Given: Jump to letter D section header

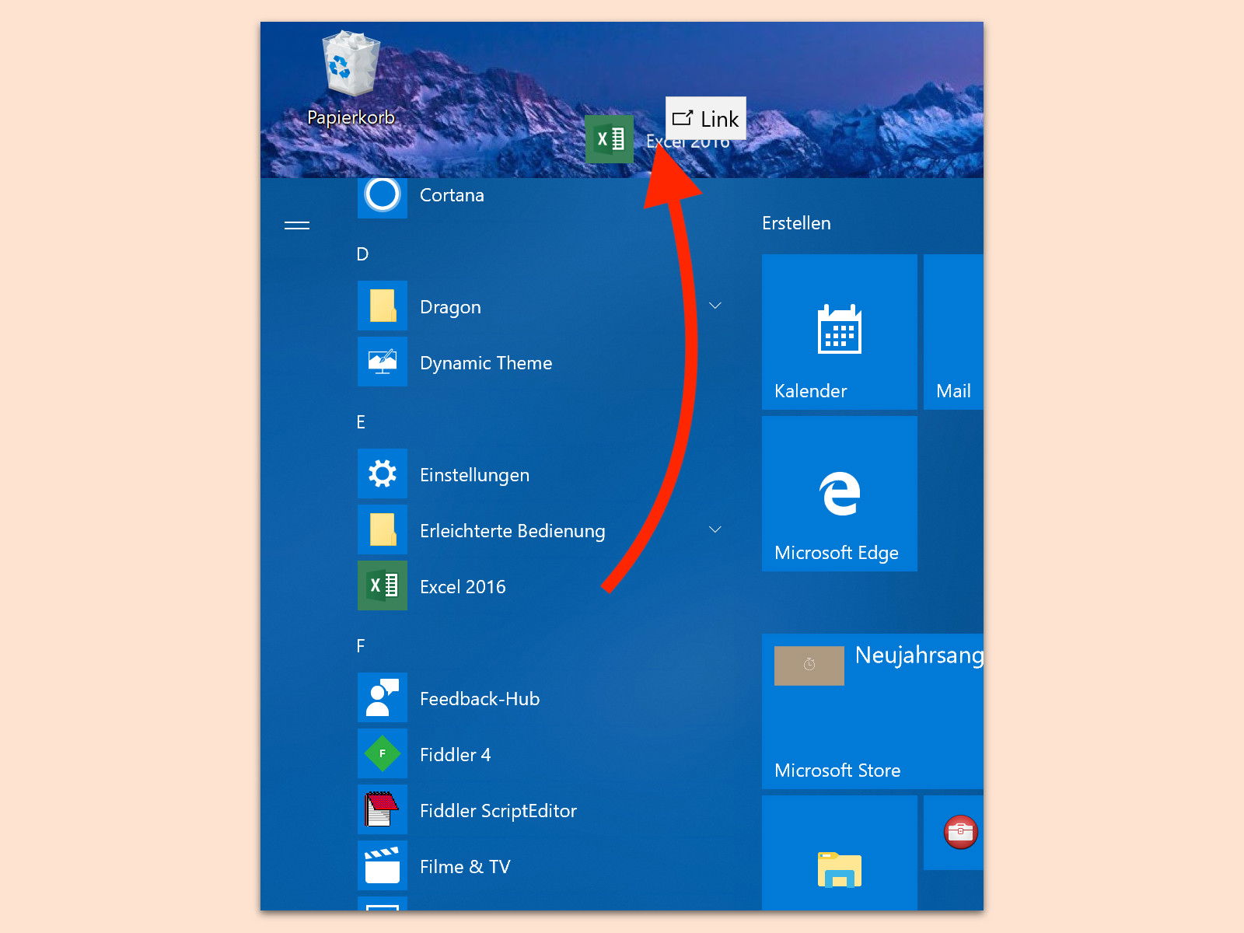Looking at the screenshot, I should pyautogui.click(x=362, y=254).
